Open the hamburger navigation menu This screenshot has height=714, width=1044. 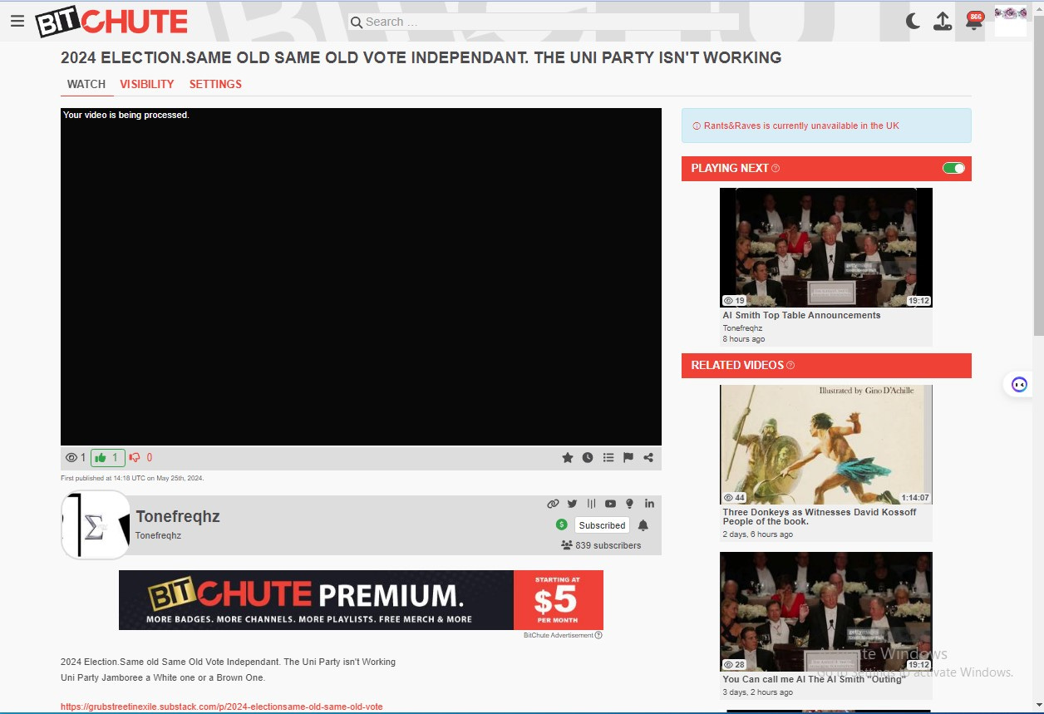coord(17,22)
